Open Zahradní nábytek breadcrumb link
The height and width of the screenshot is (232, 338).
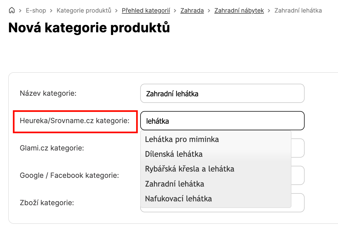click(239, 11)
